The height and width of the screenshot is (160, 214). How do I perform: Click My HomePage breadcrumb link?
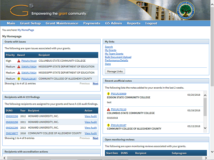tap(26, 30)
